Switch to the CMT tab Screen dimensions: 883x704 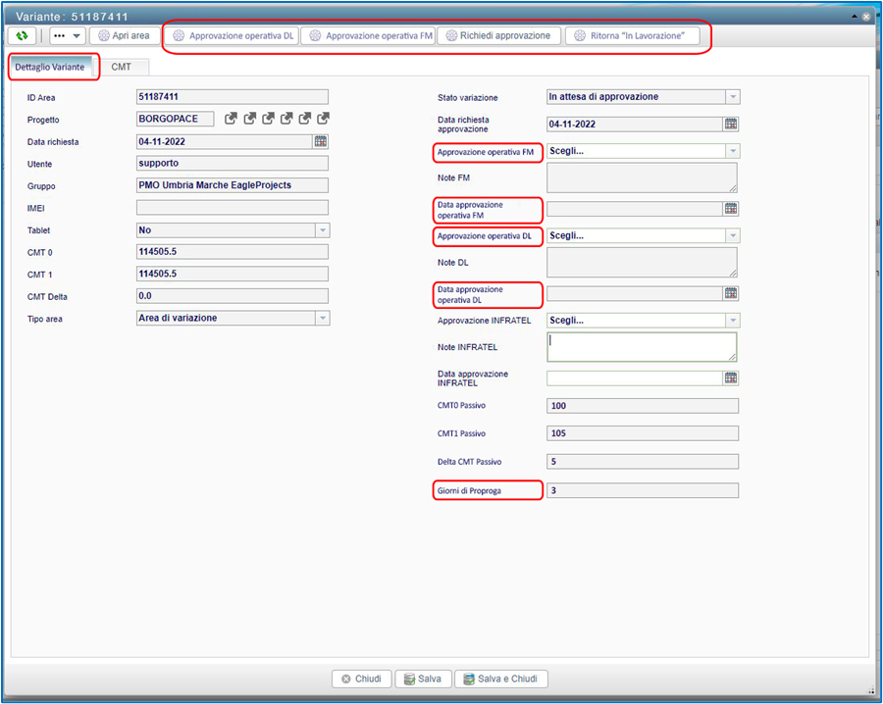[x=122, y=67]
